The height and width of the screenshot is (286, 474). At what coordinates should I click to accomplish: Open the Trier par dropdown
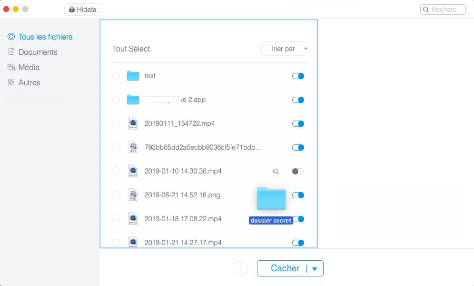285,49
